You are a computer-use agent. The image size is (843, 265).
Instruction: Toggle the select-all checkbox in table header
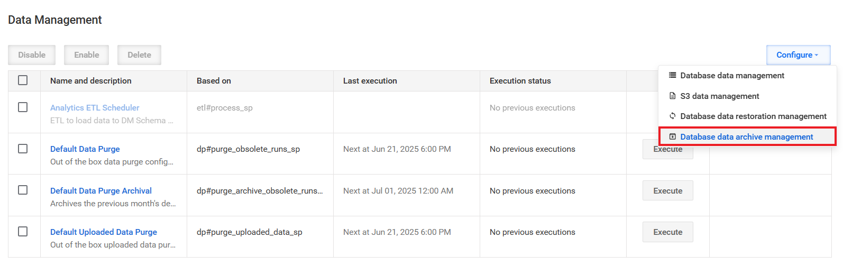pos(23,80)
